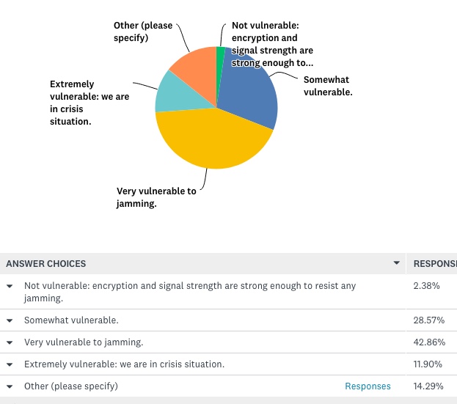The width and height of the screenshot is (457, 404).
Task: Click the 'Other (please specify)' chart label
Action: [x=143, y=32]
